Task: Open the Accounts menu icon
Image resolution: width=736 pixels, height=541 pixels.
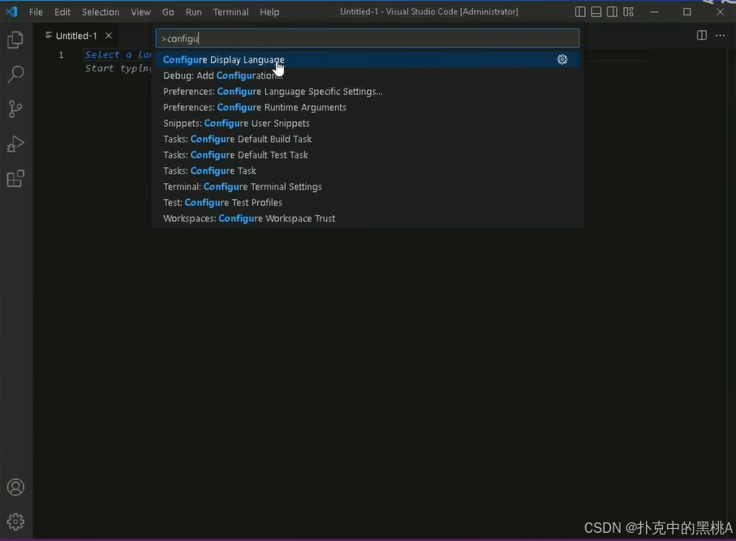Action: 15,487
